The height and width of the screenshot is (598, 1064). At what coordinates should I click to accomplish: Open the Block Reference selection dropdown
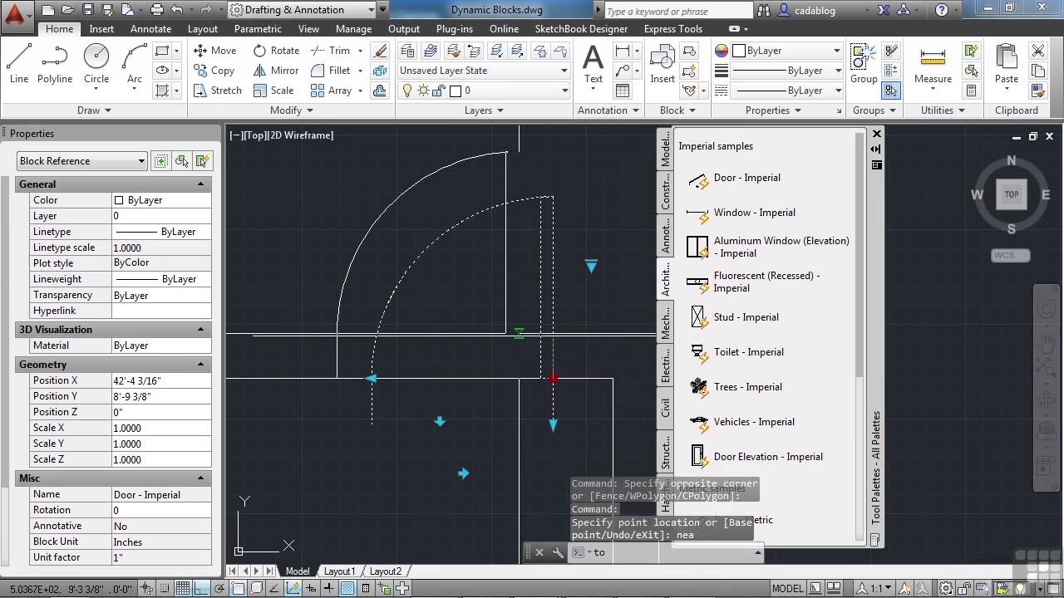click(81, 161)
